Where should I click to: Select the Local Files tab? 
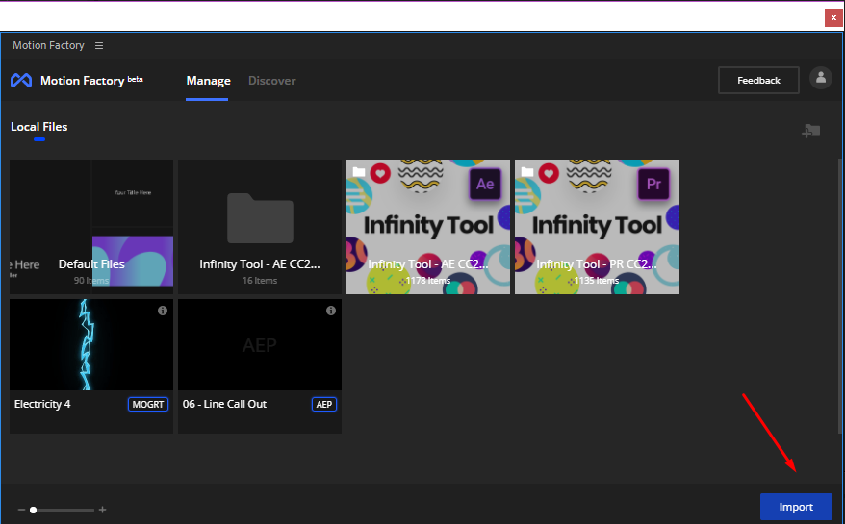click(39, 127)
